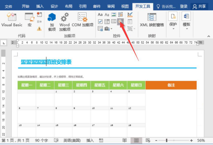The height and width of the screenshot is (145, 213).
Task: Insert check box content control
Action: tap(100, 21)
